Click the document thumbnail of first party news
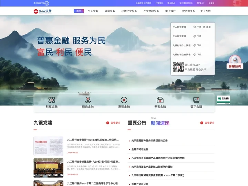 [x=49, y=146]
